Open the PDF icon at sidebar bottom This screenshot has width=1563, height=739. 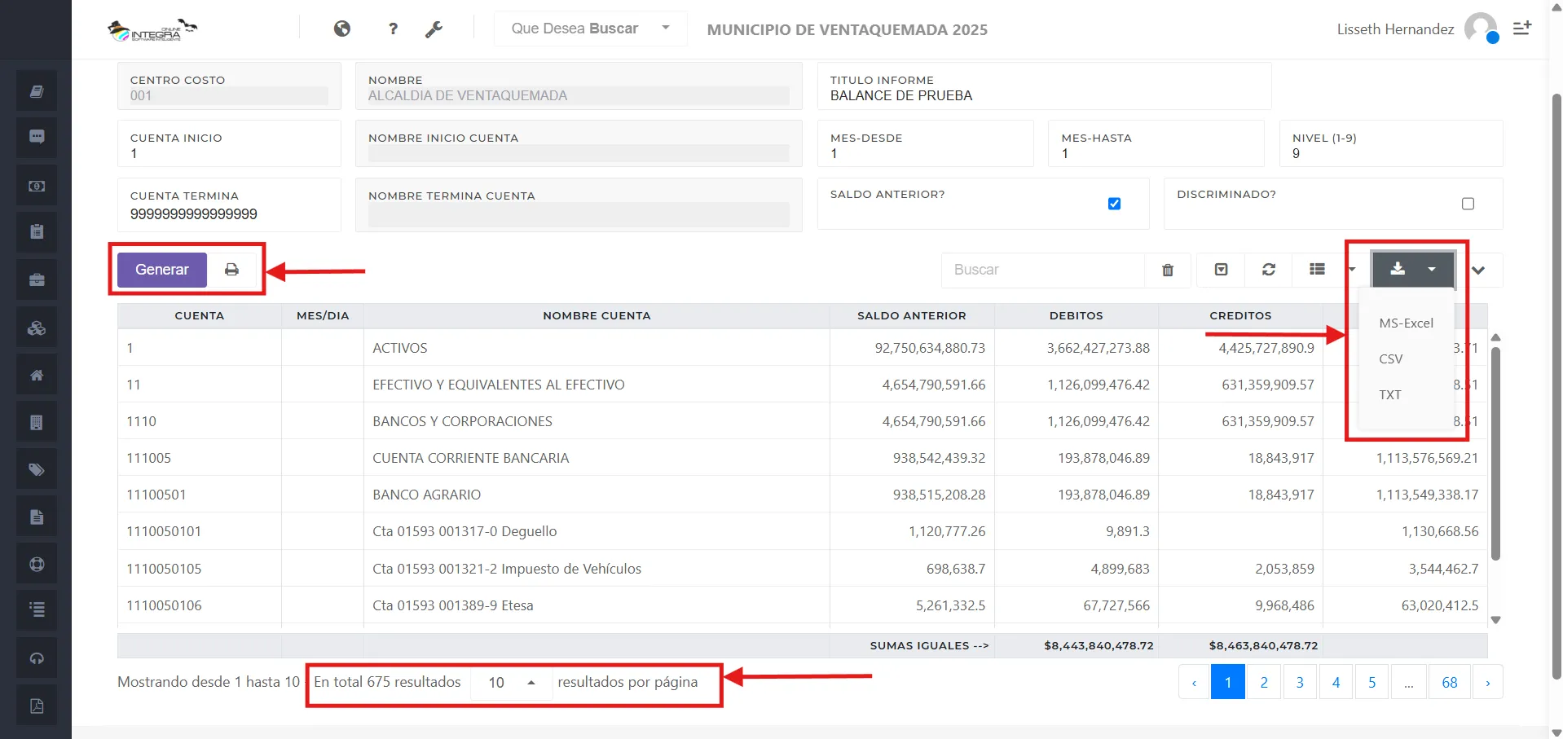point(36,706)
